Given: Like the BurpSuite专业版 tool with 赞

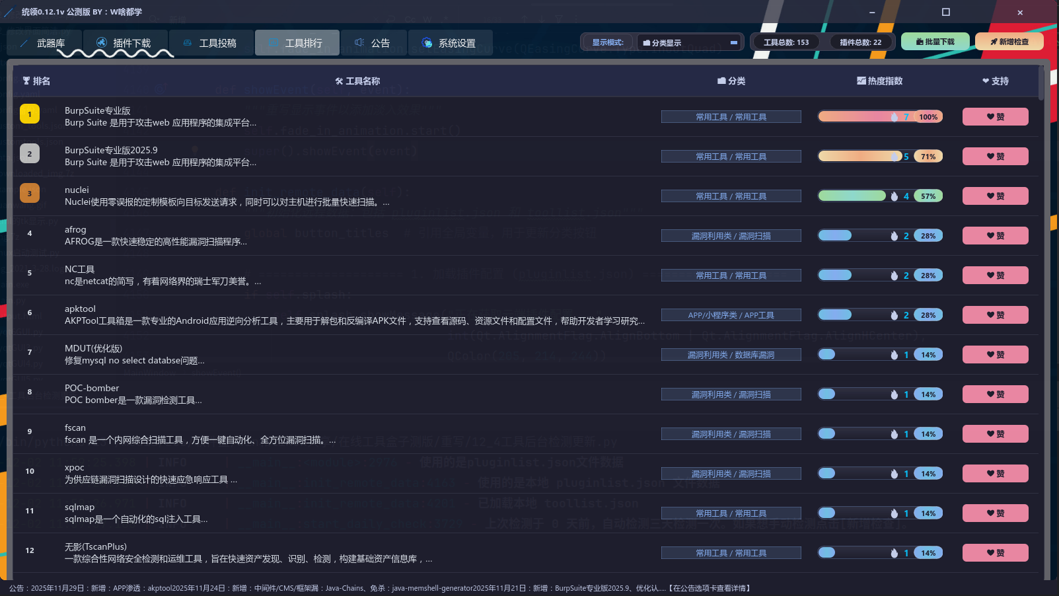Looking at the screenshot, I should 995,117.
